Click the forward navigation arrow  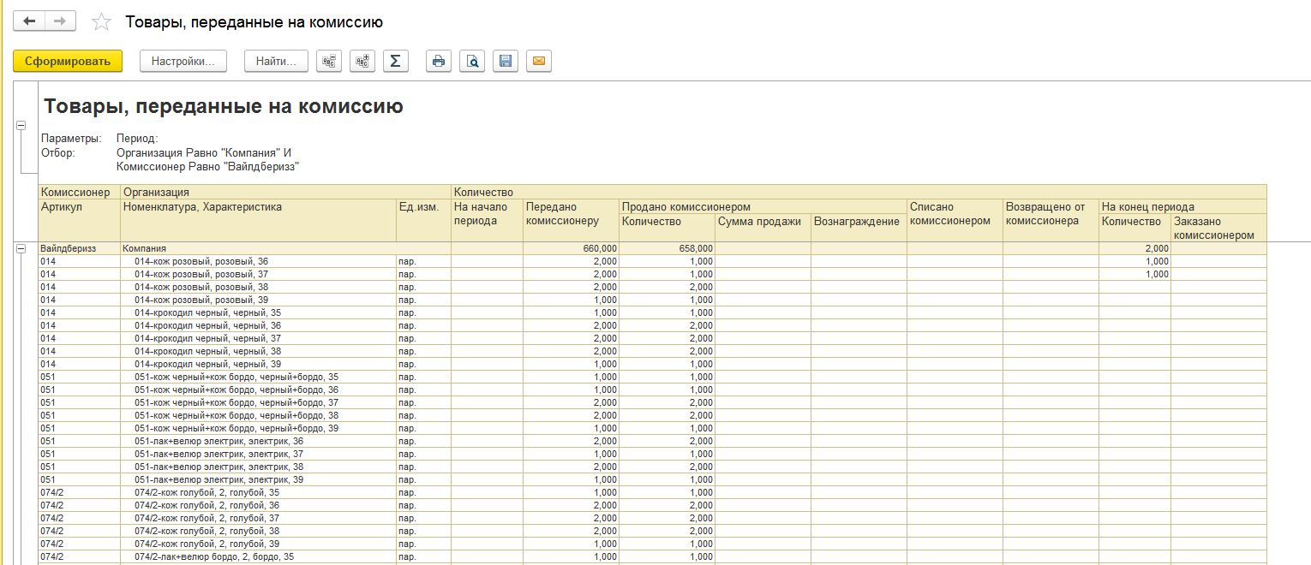pos(59,21)
